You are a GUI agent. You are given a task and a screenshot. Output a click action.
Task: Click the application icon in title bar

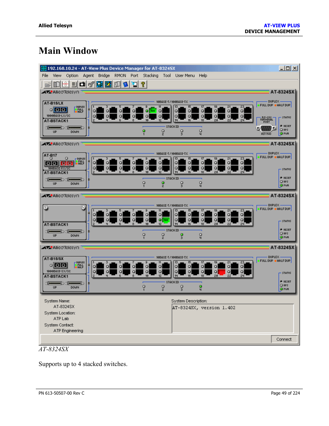44,68
